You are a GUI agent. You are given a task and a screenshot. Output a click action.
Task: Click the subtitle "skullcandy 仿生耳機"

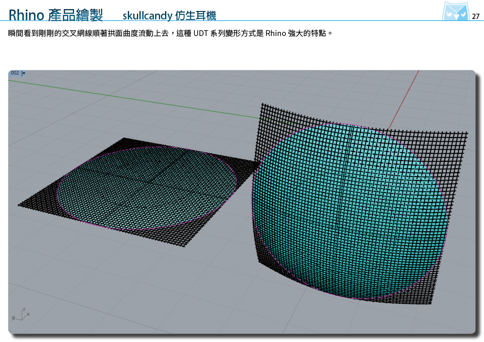click(169, 15)
